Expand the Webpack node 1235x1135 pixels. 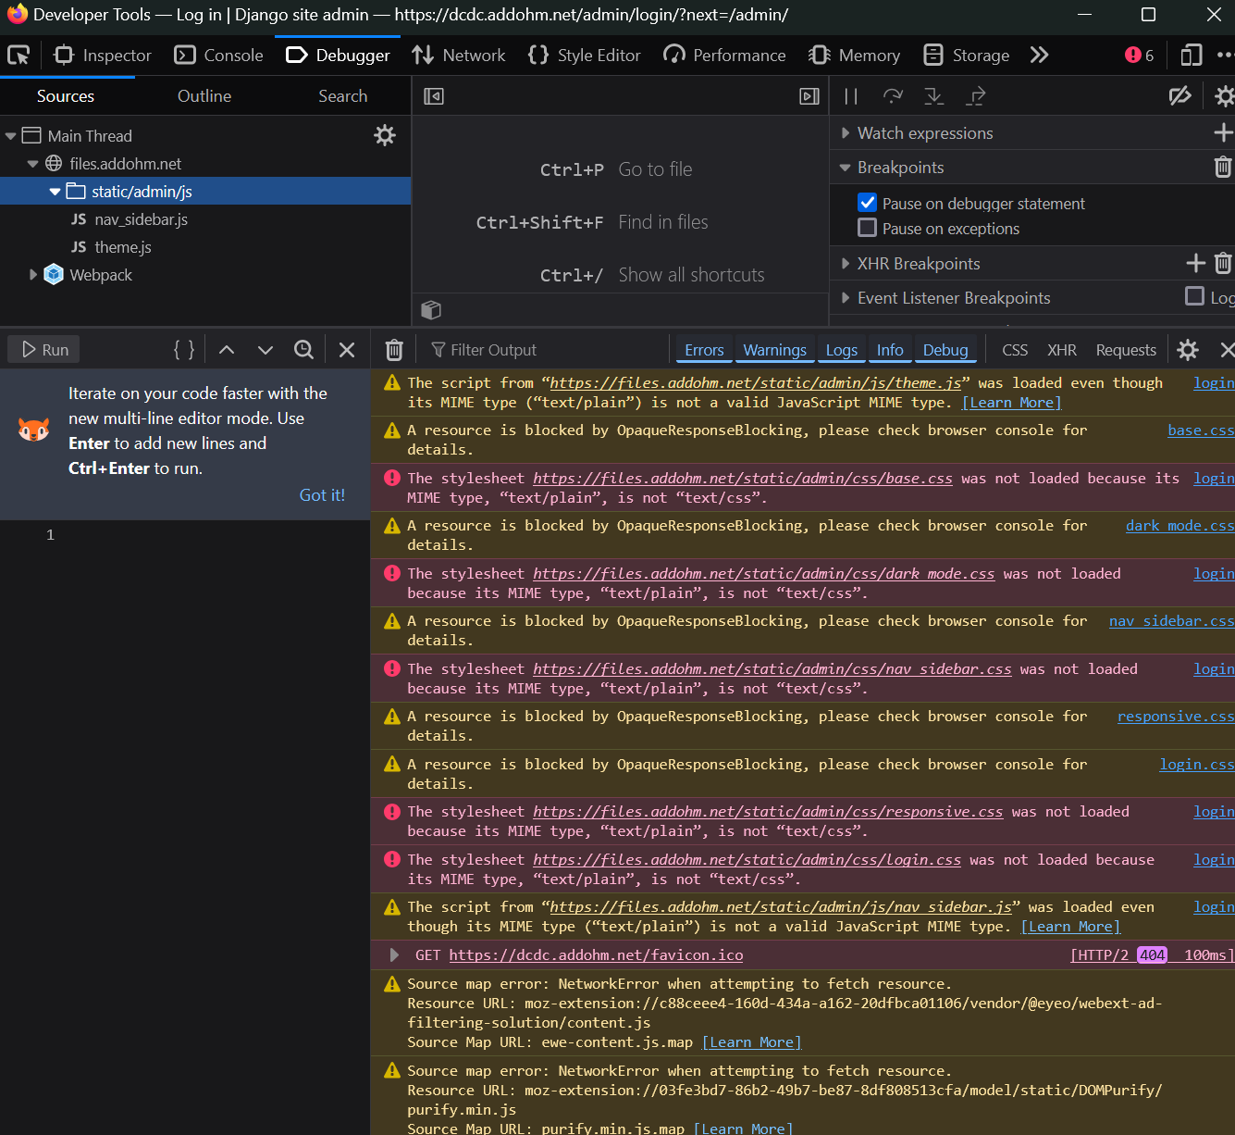pyautogui.click(x=33, y=275)
